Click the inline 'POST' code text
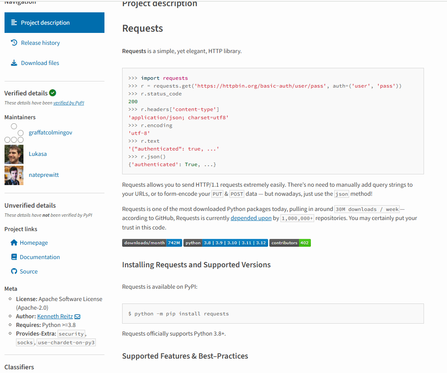Viewport: 447px width, 373px height. (x=237, y=194)
